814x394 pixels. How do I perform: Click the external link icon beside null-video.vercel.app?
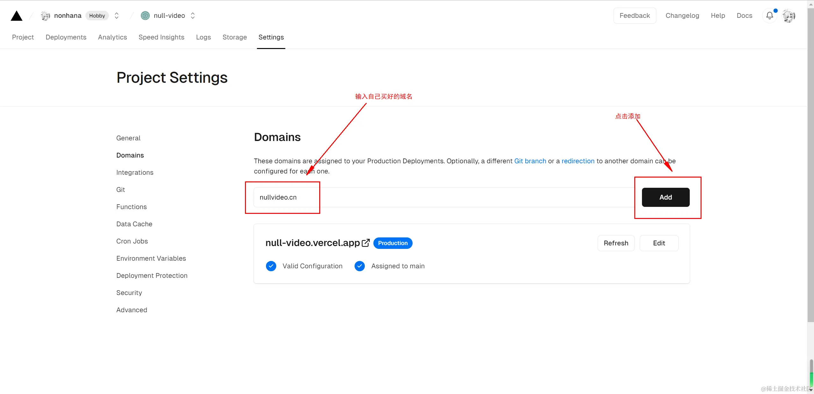(366, 243)
